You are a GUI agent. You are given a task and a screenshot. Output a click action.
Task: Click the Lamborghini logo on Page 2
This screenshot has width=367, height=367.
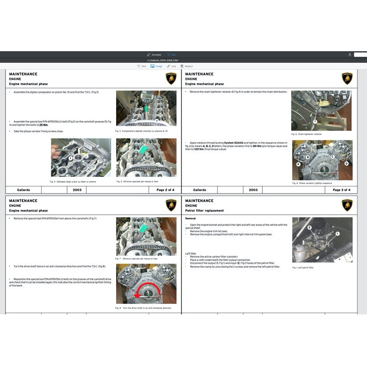[x=171, y=79]
